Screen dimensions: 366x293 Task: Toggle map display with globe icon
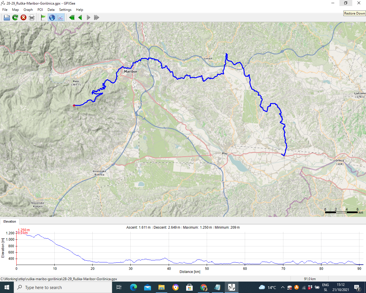click(x=52, y=17)
